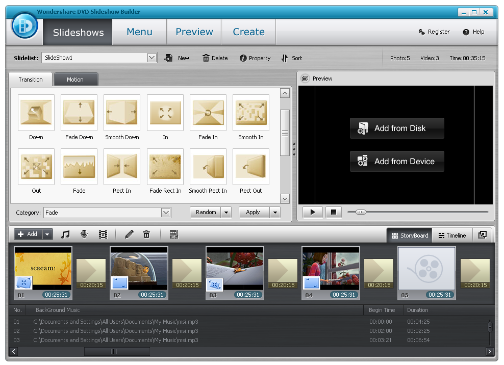Switch to StoryBoard view
Screen dimensions: 504x365
pyautogui.click(x=409, y=235)
